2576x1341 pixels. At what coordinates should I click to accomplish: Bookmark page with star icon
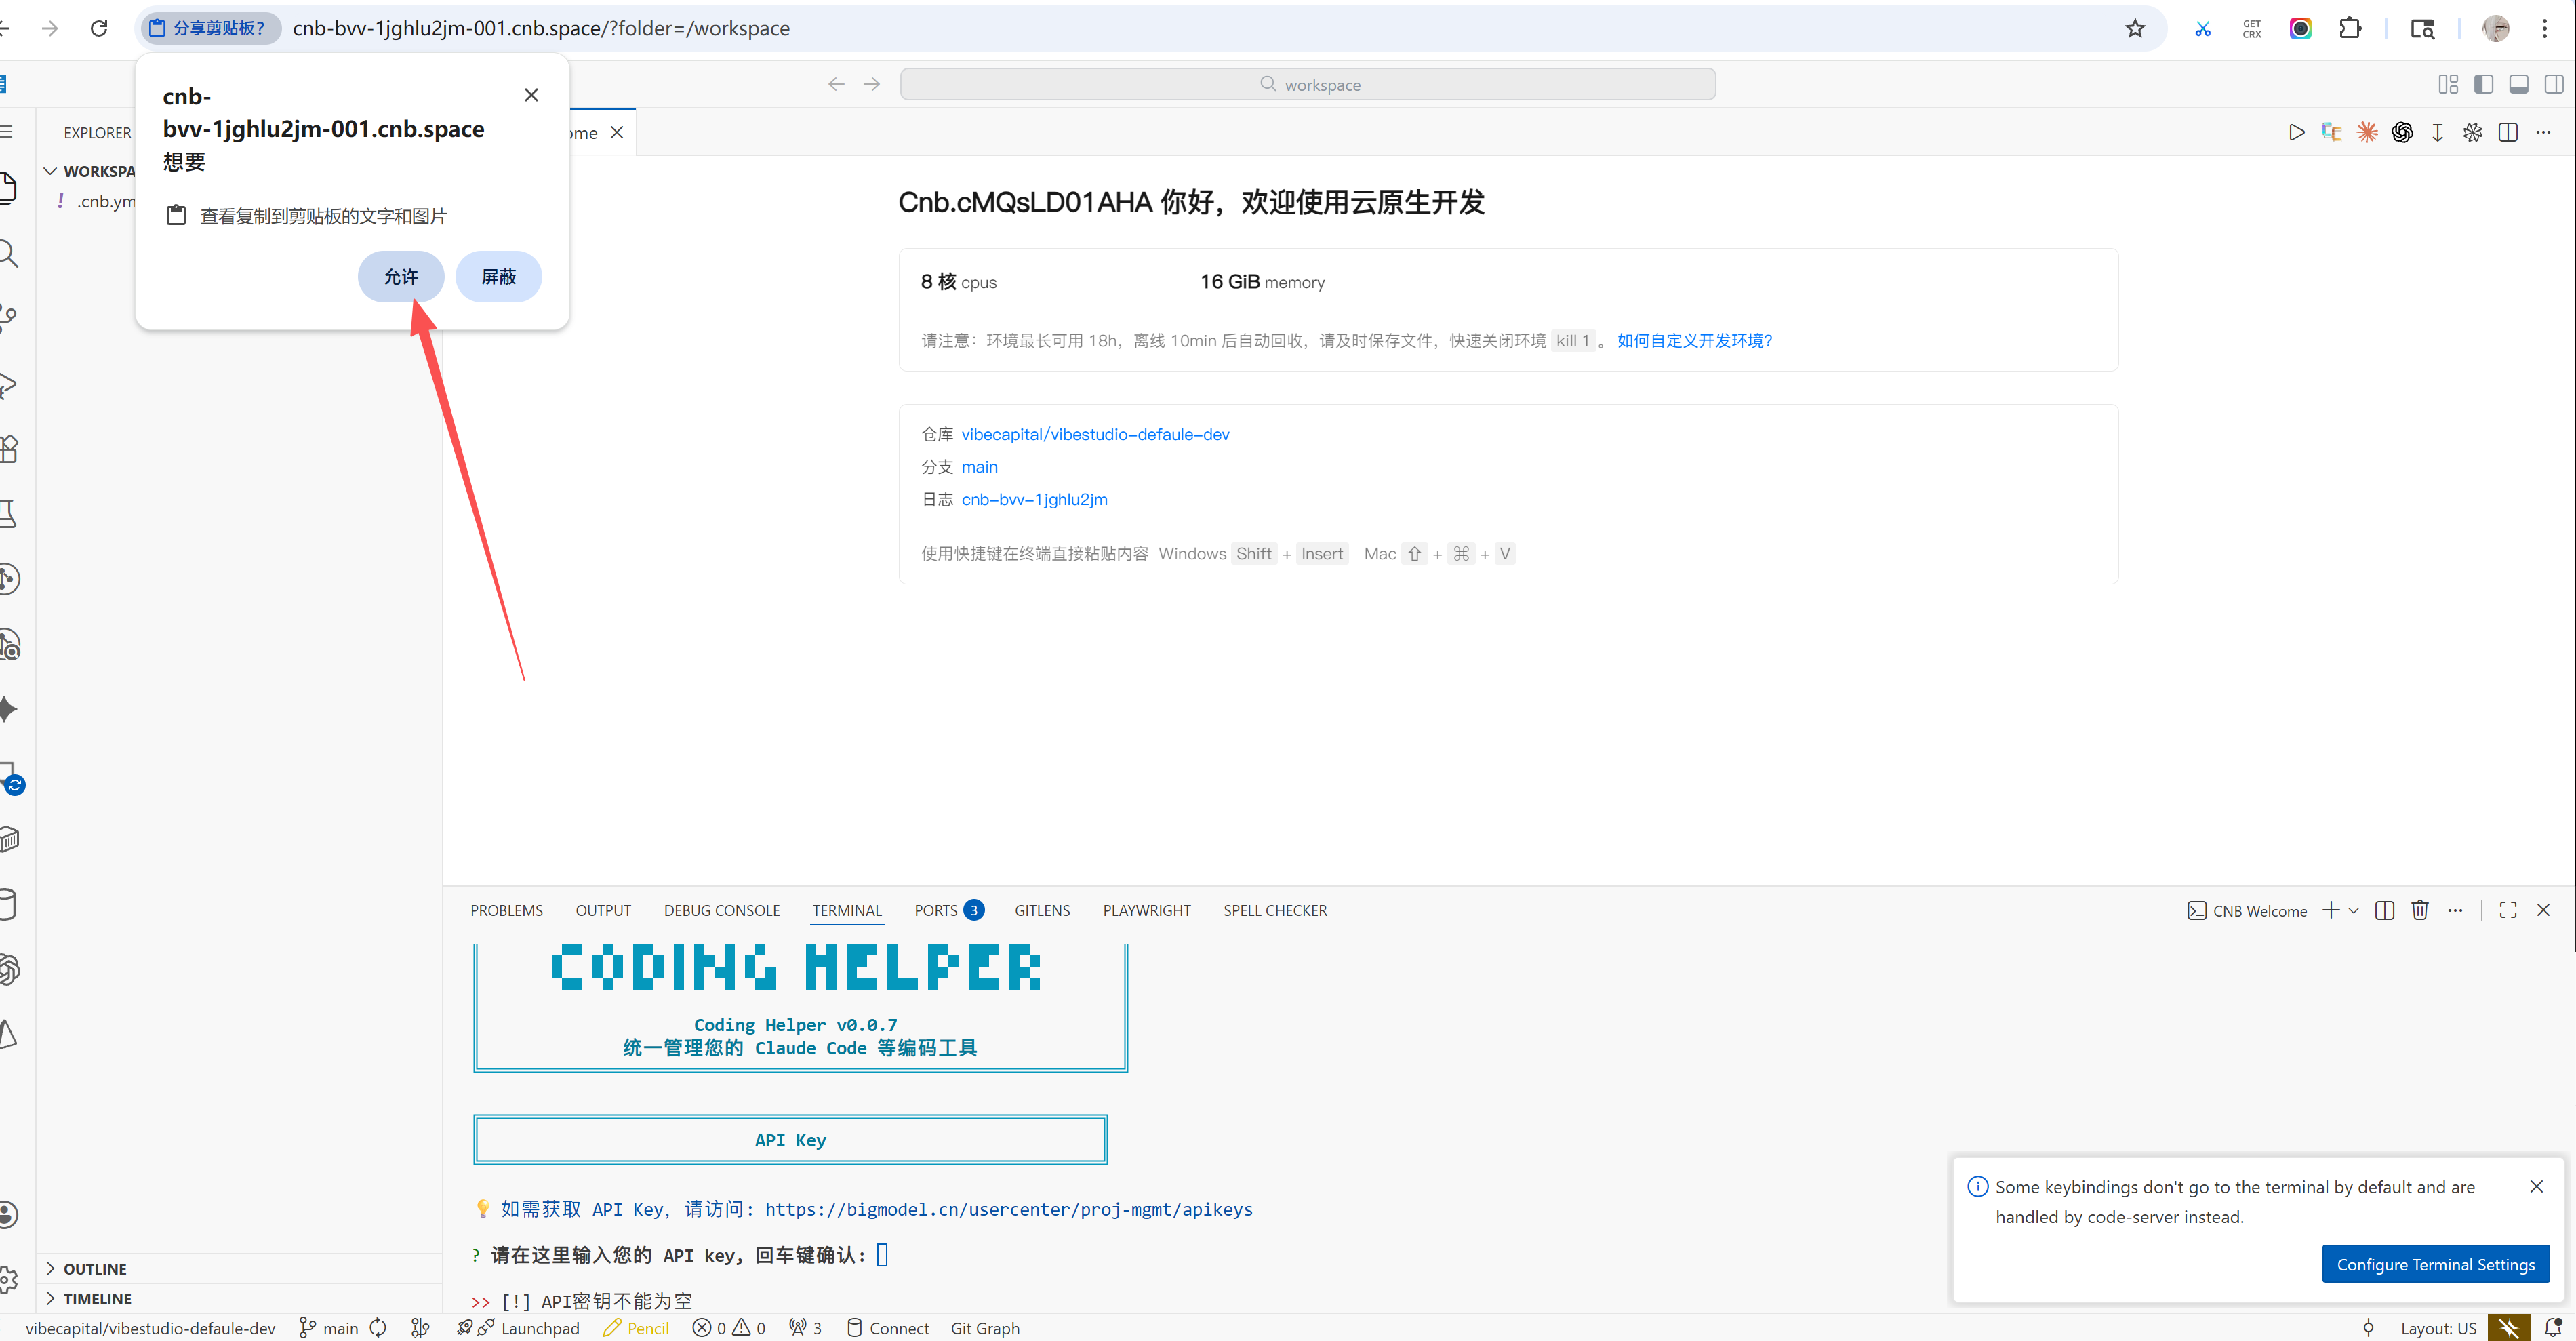click(2135, 28)
